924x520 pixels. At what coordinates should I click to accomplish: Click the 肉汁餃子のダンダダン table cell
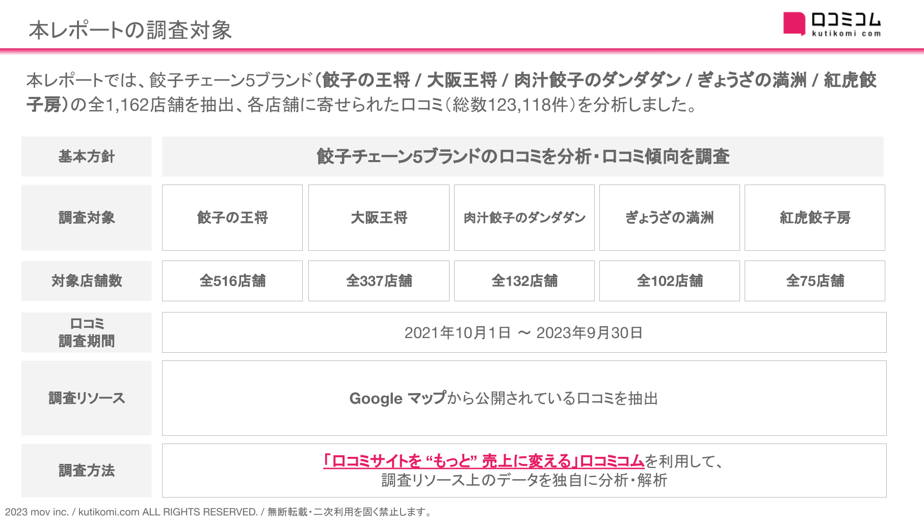click(524, 218)
